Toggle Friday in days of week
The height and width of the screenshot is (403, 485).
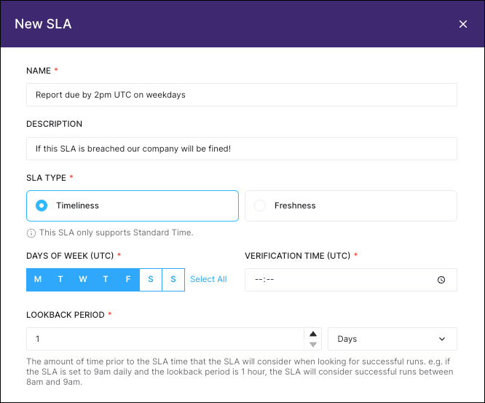[x=128, y=280]
